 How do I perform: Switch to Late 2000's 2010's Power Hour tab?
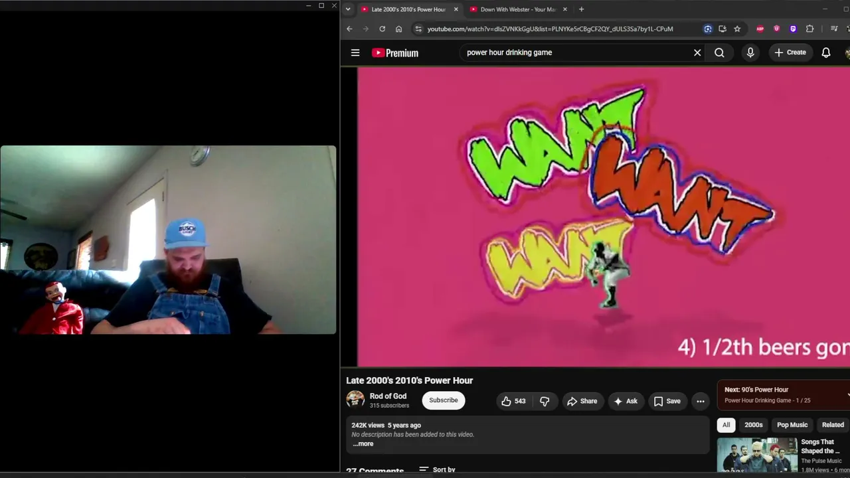click(410, 9)
